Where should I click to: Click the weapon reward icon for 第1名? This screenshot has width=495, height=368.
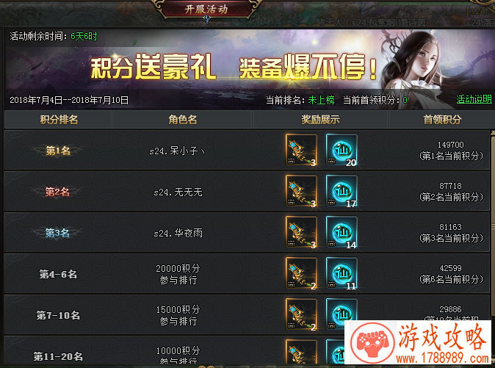click(301, 150)
